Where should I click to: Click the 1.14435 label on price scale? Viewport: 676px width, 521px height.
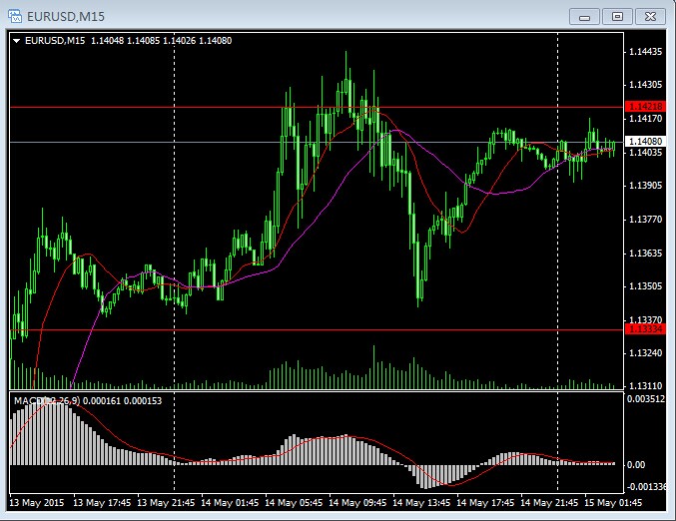point(647,51)
